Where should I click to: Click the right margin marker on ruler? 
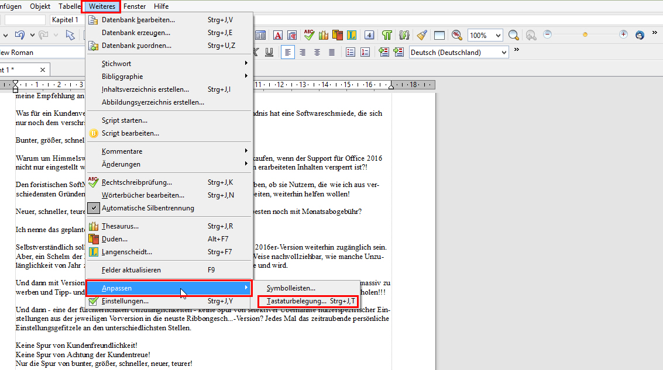391,85
